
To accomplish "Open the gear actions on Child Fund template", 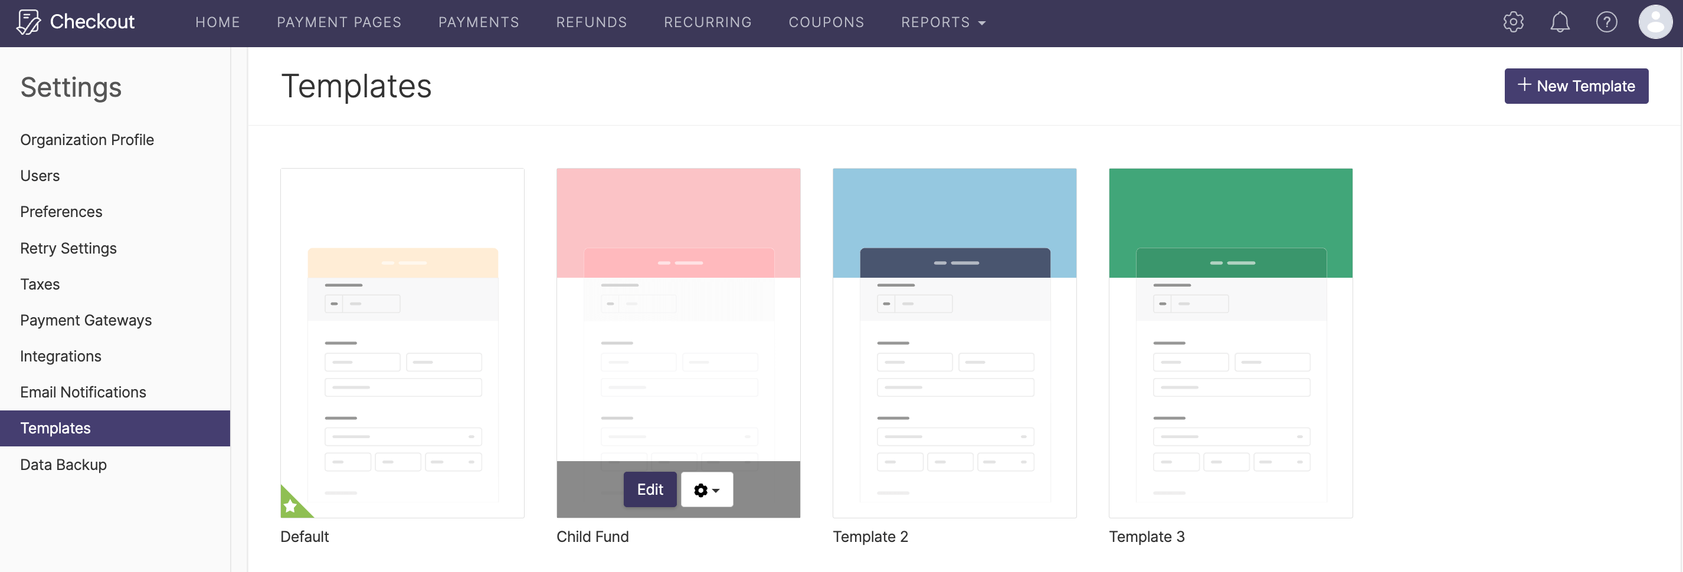I will (x=700, y=489).
